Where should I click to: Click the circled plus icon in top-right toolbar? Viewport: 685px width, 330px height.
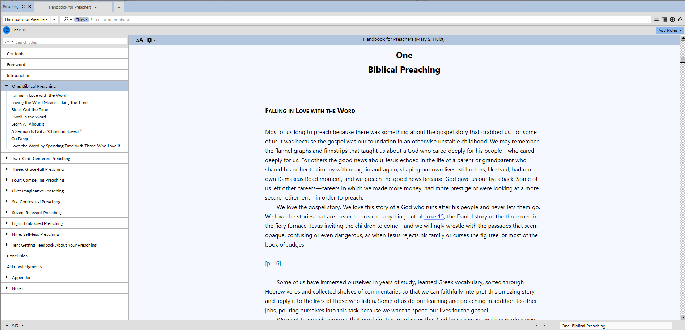(672, 19)
